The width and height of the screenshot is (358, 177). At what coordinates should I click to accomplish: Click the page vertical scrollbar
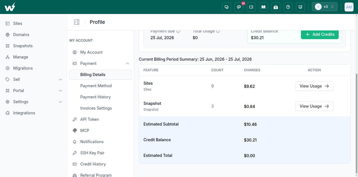[x=356, y=123]
